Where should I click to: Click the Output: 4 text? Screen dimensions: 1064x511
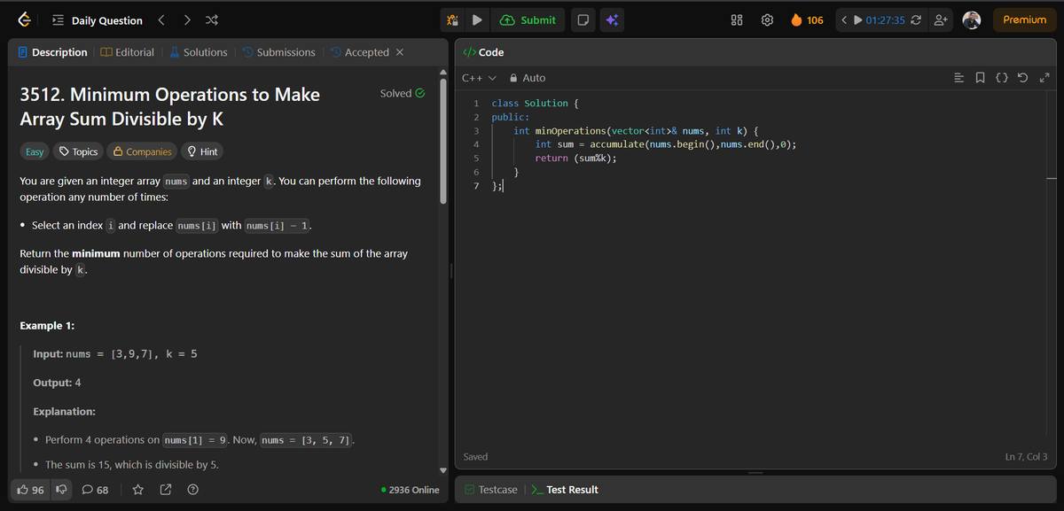(57, 383)
